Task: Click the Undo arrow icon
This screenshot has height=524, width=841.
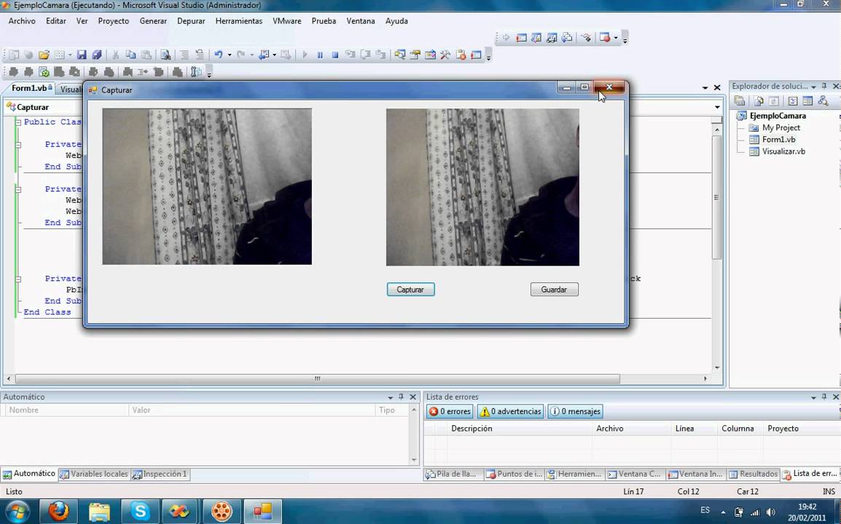Action: (x=219, y=55)
